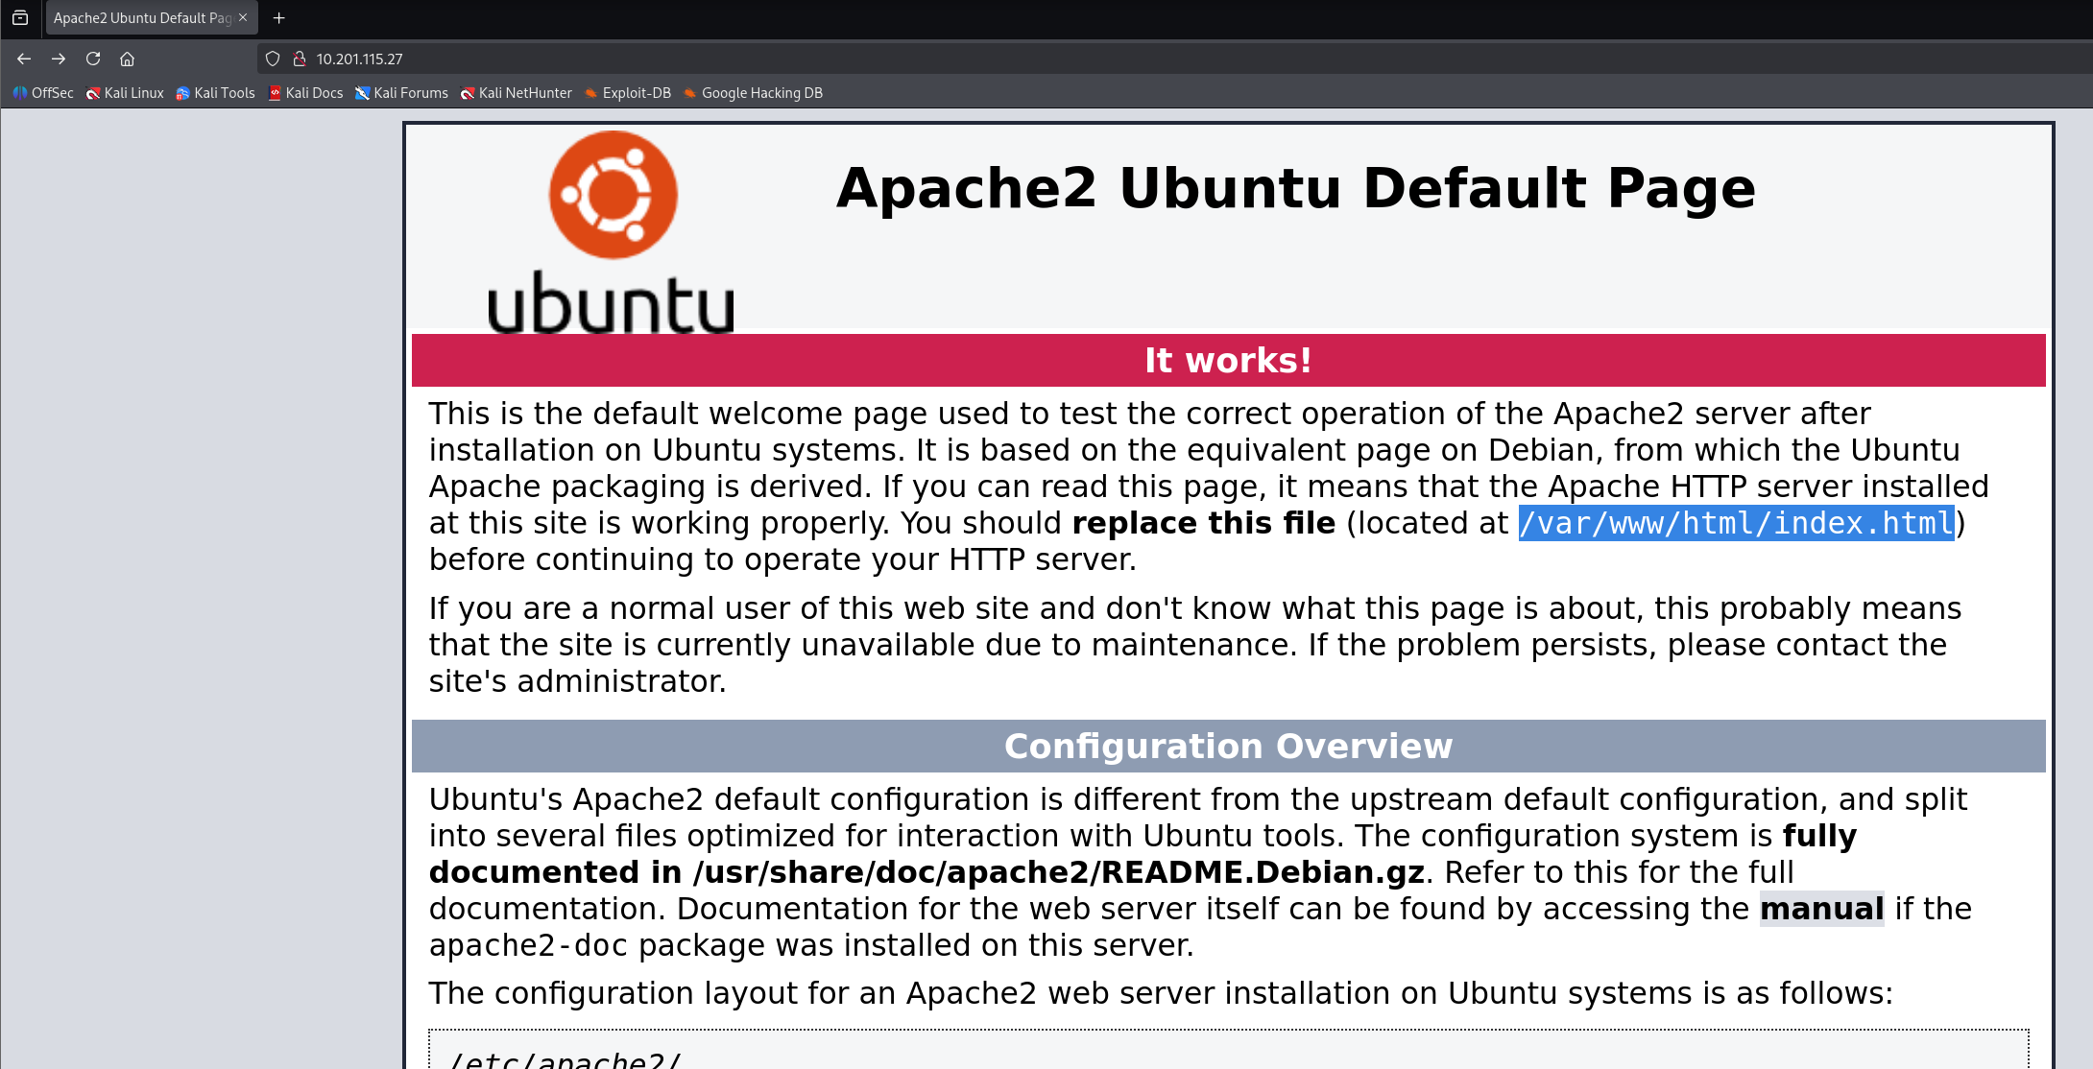
Task: Open the Kali Tools bookmark
Action: pos(215,93)
